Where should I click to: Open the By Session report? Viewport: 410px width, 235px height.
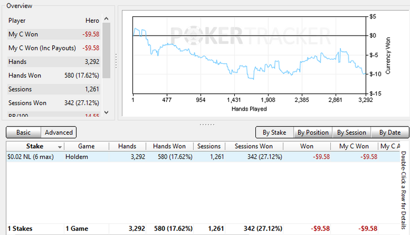point(351,132)
